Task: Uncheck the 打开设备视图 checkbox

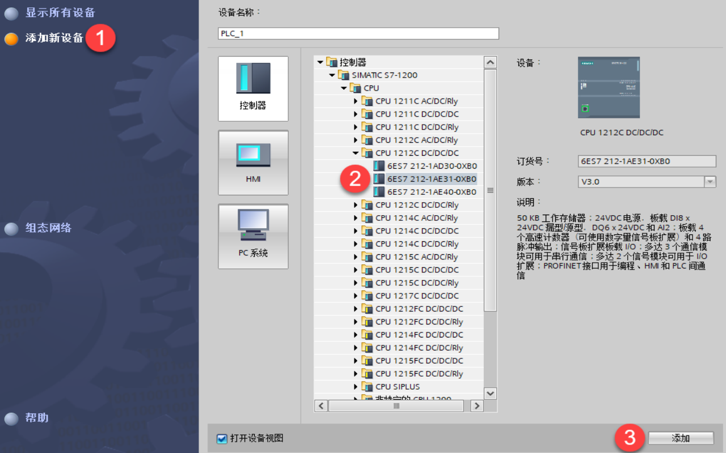Action: click(222, 439)
